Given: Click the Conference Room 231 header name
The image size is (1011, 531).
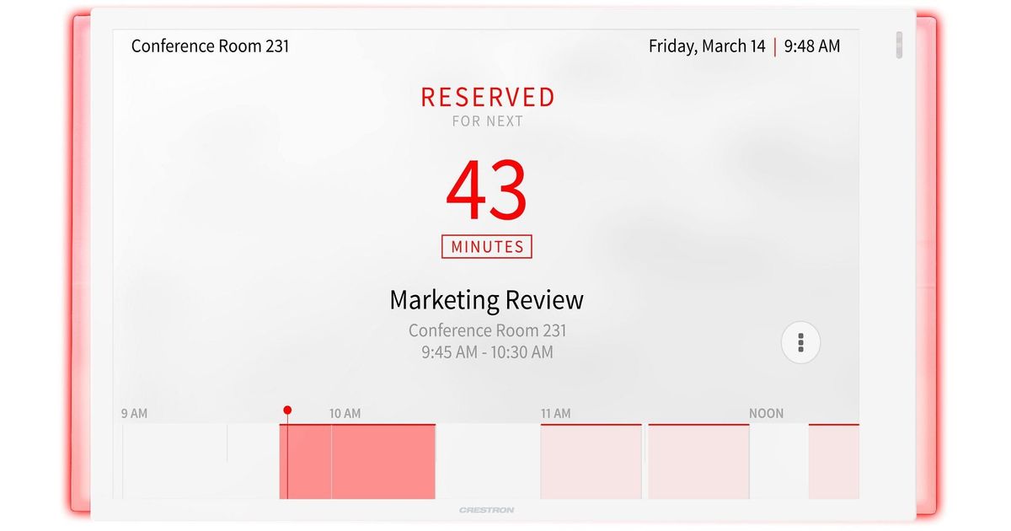Looking at the screenshot, I should pyautogui.click(x=210, y=46).
